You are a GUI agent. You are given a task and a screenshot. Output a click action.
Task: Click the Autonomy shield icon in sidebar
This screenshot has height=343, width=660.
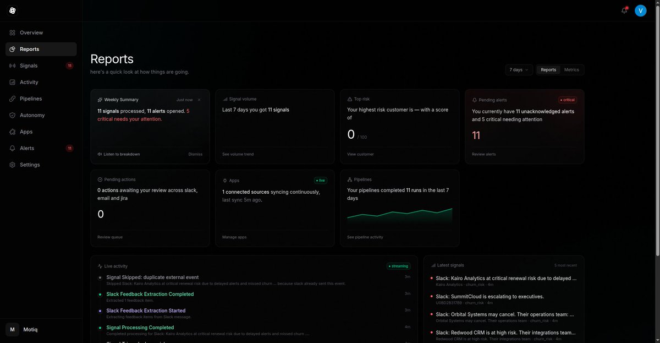[12, 115]
